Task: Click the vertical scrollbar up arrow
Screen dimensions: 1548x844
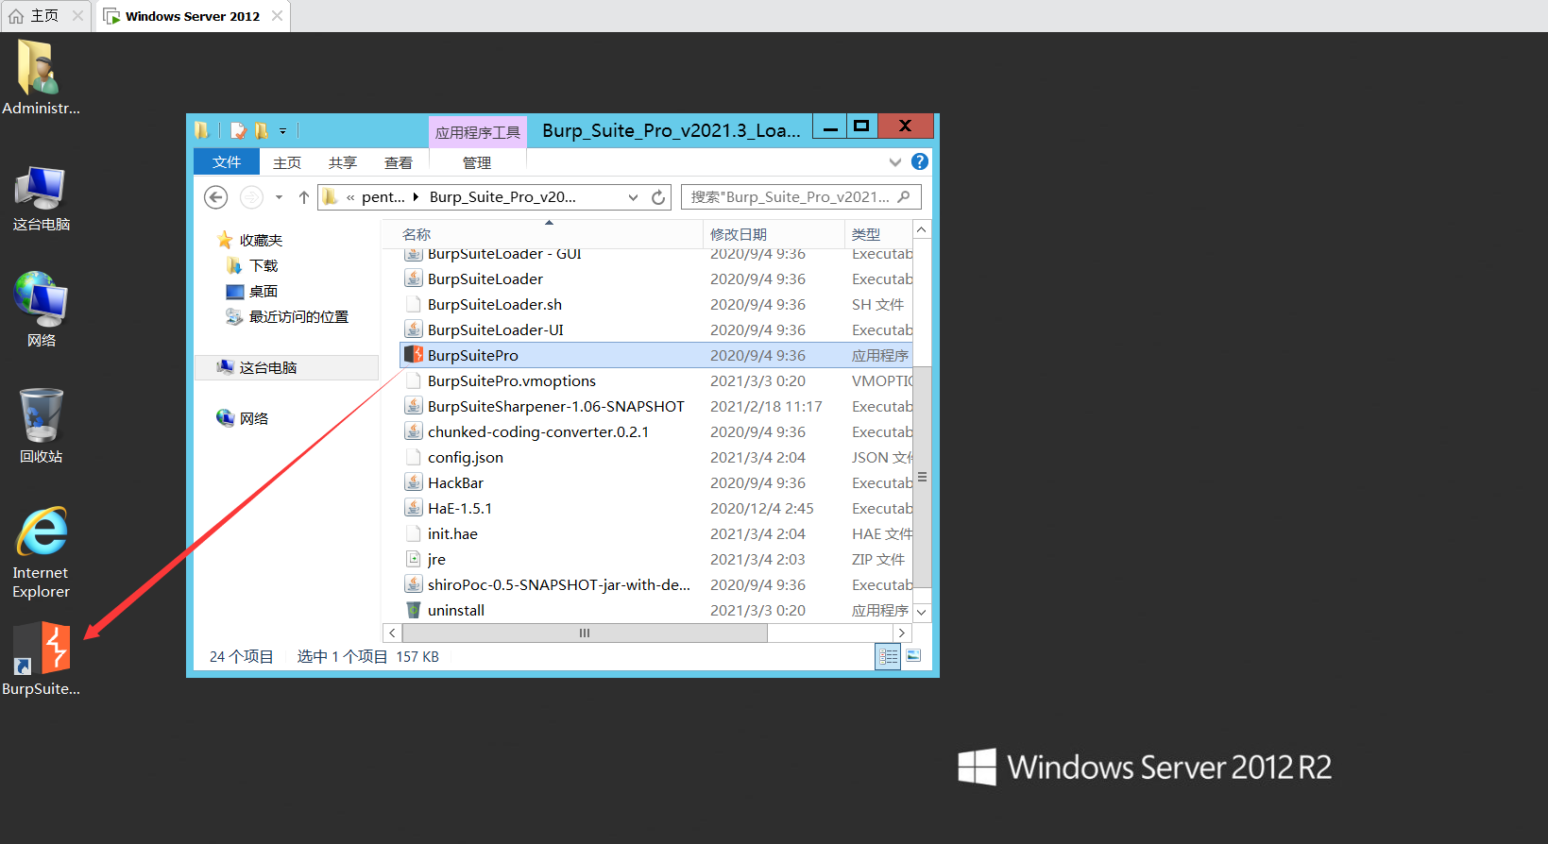Action: [x=922, y=229]
